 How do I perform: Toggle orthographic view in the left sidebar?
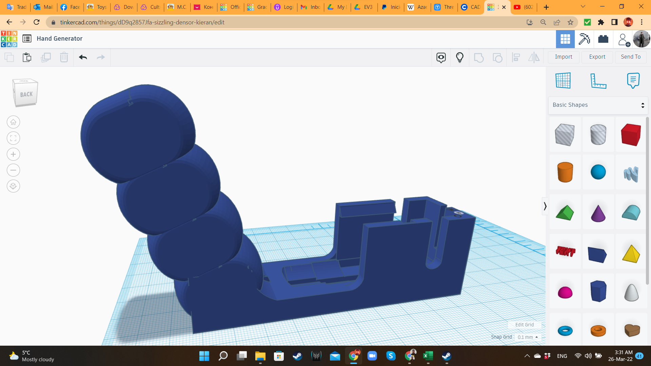coord(13,186)
